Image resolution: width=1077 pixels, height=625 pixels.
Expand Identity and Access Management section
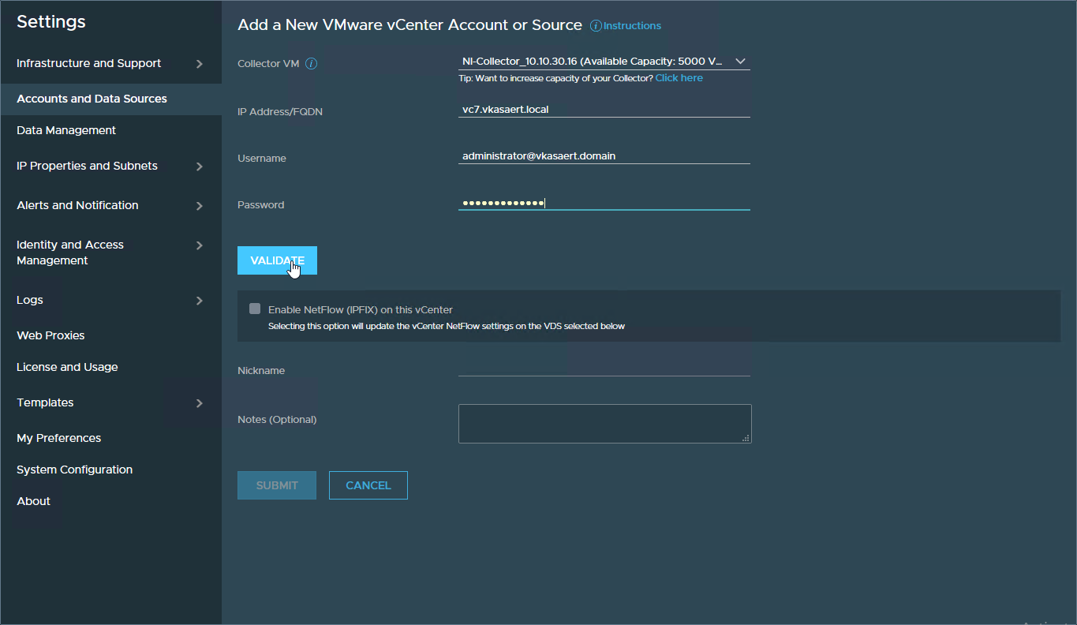pos(199,245)
